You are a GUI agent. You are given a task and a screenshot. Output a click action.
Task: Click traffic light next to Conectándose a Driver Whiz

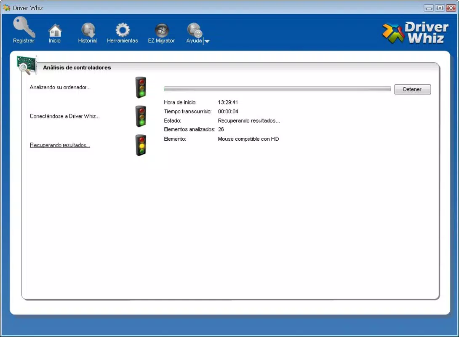click(141, 116)
